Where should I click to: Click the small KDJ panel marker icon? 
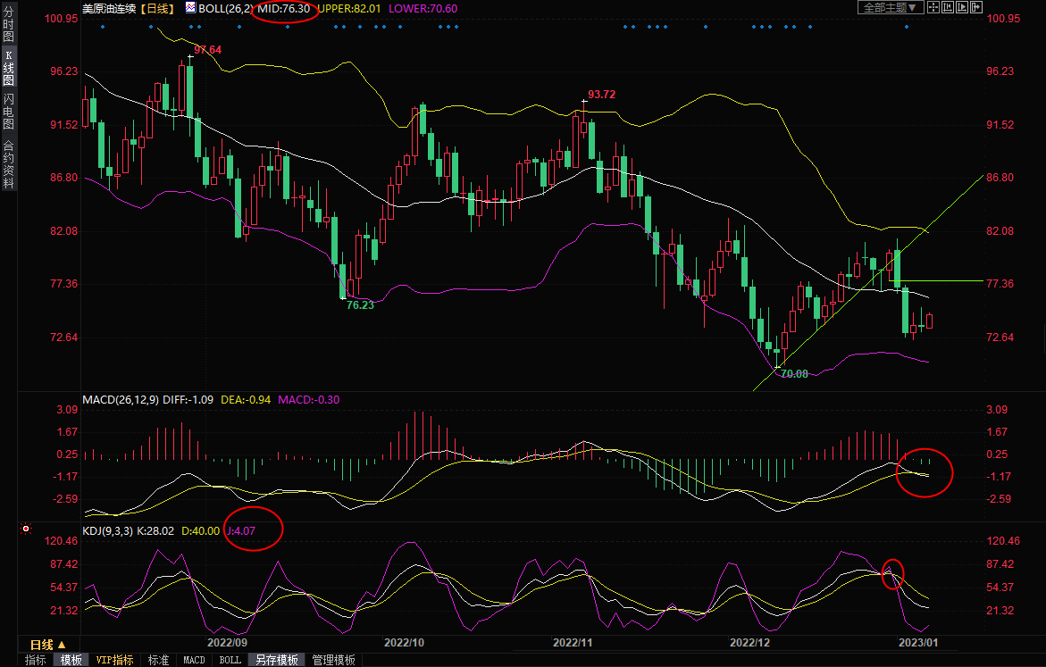pyautogui.click(x=25, y=529)
